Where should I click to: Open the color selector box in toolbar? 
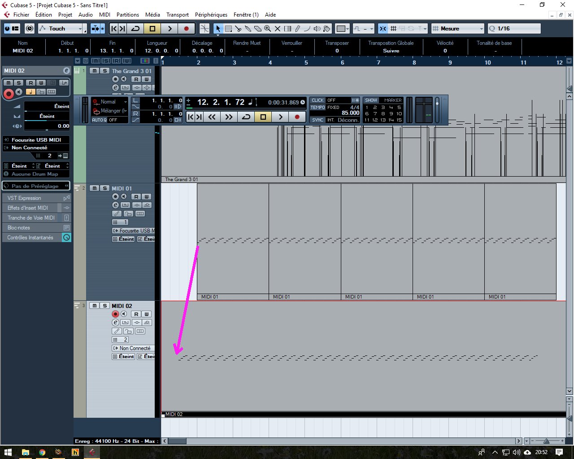click(343, 29)
